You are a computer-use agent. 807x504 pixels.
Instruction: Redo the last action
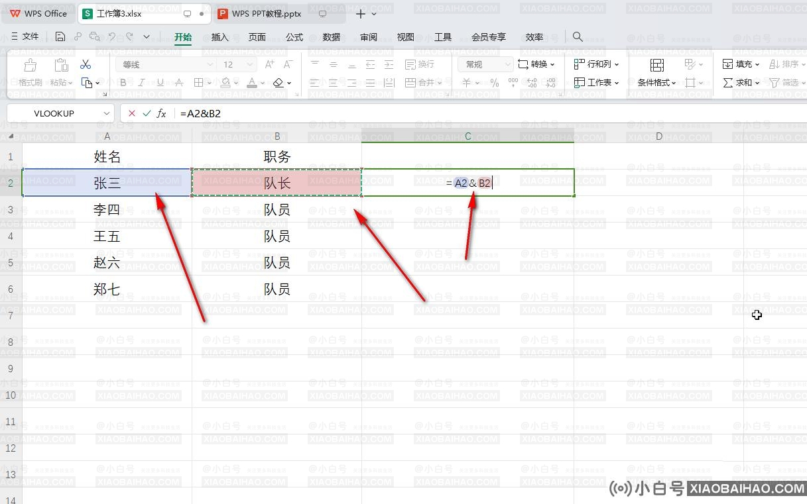tap(129, 37)
